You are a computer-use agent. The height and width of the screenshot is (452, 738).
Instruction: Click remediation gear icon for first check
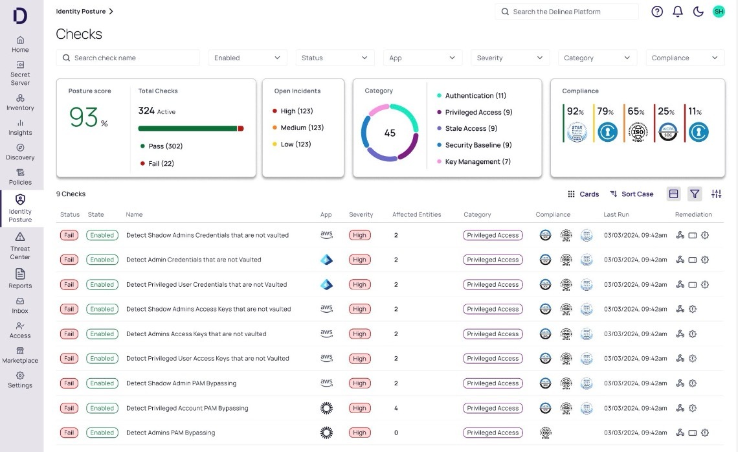[705, 235]
